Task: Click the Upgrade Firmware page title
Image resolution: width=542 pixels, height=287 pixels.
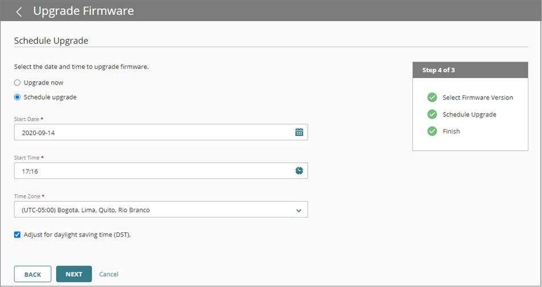Action: tap(83, 11)
